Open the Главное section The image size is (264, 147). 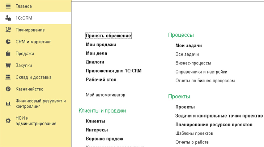tap(24, 6)
